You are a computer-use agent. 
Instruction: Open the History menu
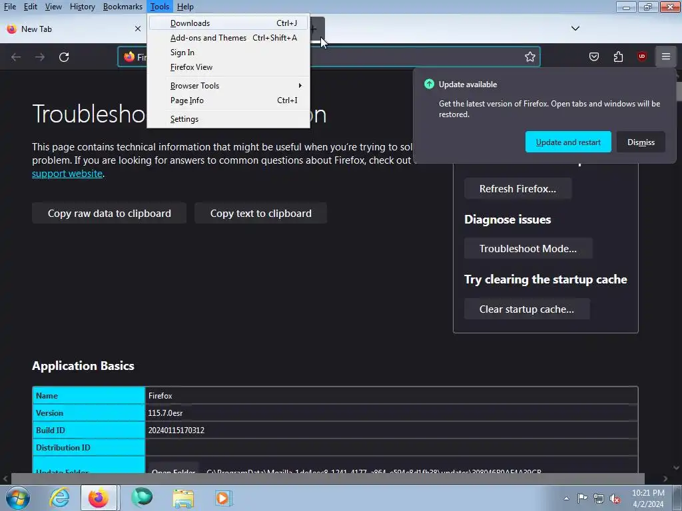(82, 7)
